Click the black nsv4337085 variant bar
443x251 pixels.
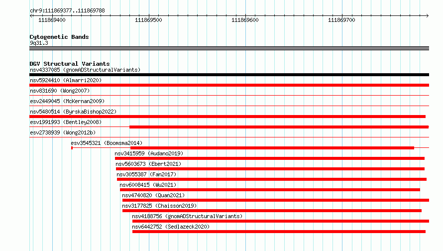[229, 75]
